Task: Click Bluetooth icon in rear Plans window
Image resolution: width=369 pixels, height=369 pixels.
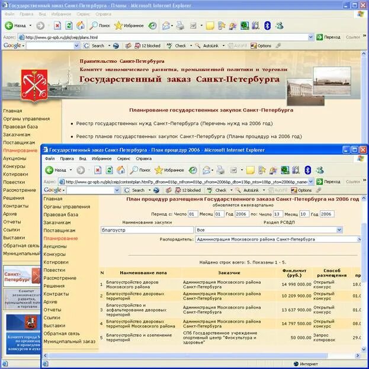Action: (x=267, y=25)
